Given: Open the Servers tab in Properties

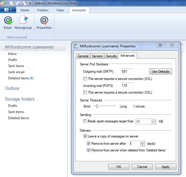Looking at the screenshot, I should tap(97, 56).
